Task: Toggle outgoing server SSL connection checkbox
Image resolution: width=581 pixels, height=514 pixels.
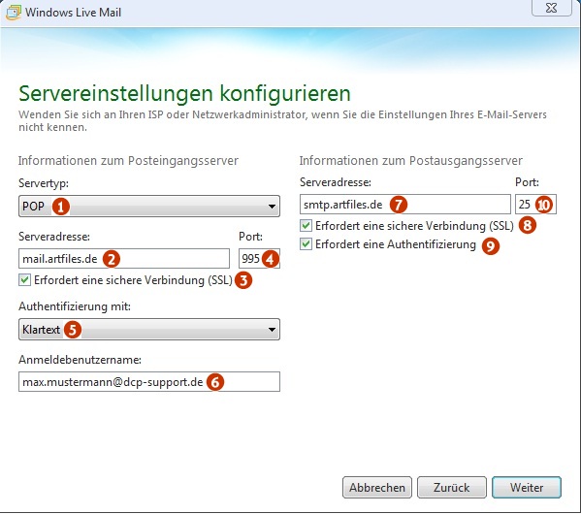Action: [x=307, y=226]
